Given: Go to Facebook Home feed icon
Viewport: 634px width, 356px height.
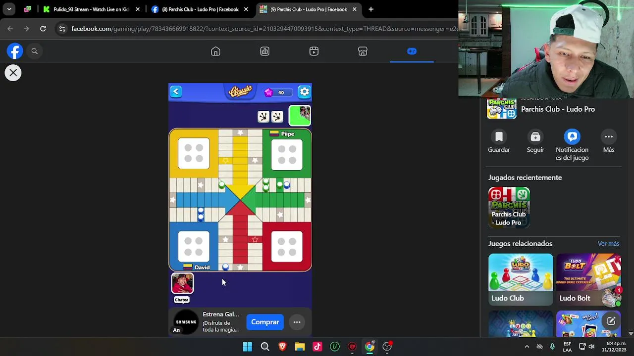Looking at the screenshot, I should point(215,51).
